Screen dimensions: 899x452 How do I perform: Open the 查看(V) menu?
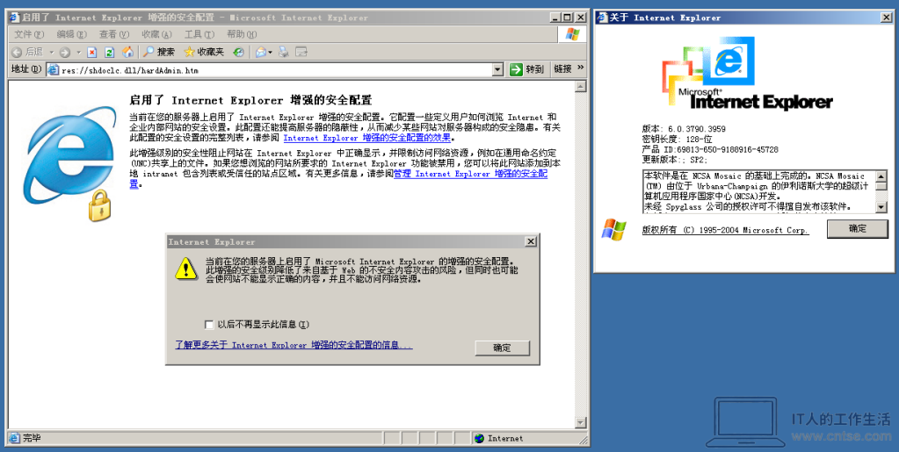tap(114, 34)
